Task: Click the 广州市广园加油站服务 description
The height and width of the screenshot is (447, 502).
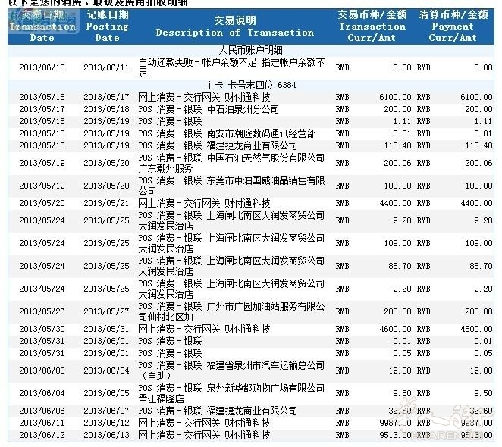Action: click(x=231, y=311)
